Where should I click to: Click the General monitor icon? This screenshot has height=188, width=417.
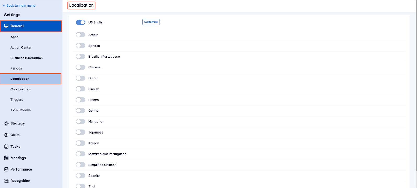pos(6,26)
